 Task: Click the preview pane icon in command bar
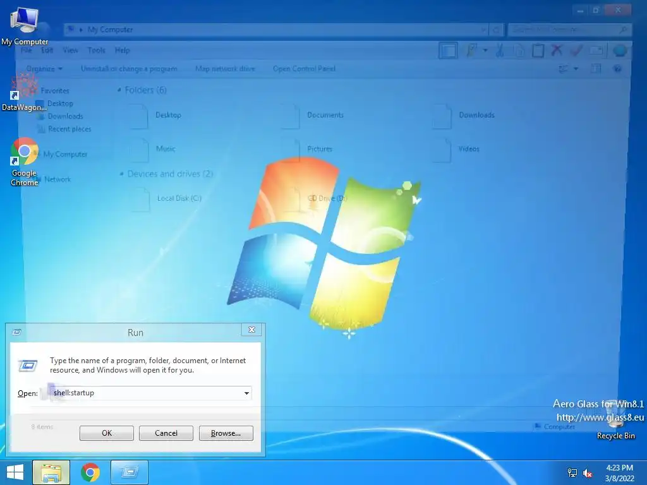[x=596, y=68]
